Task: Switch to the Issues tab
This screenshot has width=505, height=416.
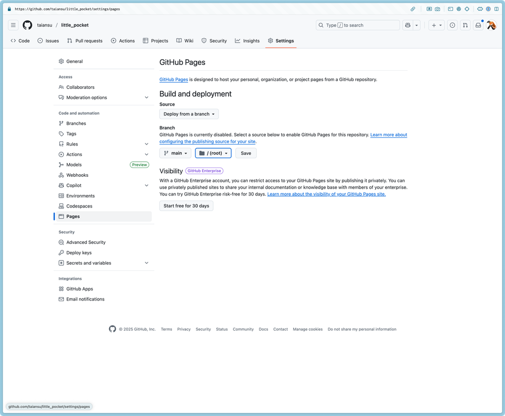Action: [x=48, y=41]
